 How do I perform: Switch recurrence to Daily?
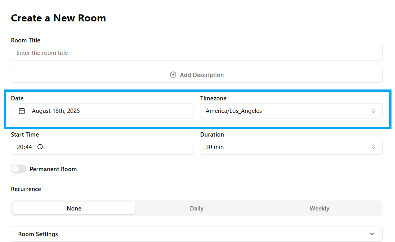tap(197, 209)
